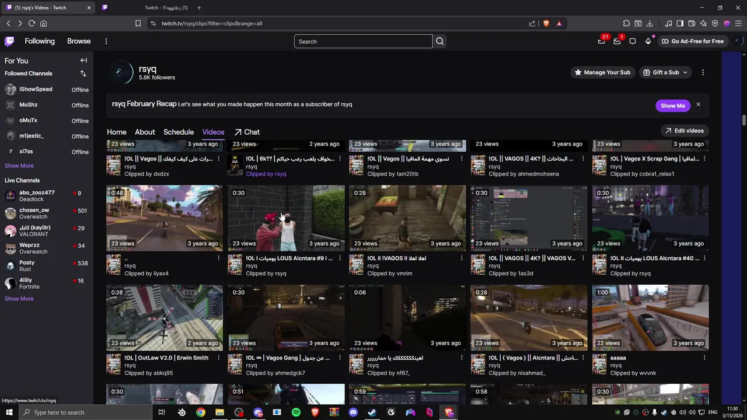Show more live channels
Viewport: 747px width, 420px height.
19,299
